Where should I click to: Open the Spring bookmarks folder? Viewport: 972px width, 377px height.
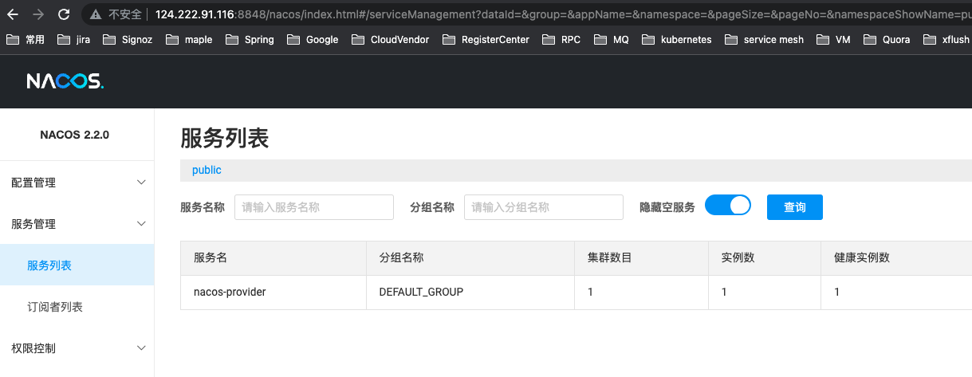pyautogui.click(x=250, y=39)
